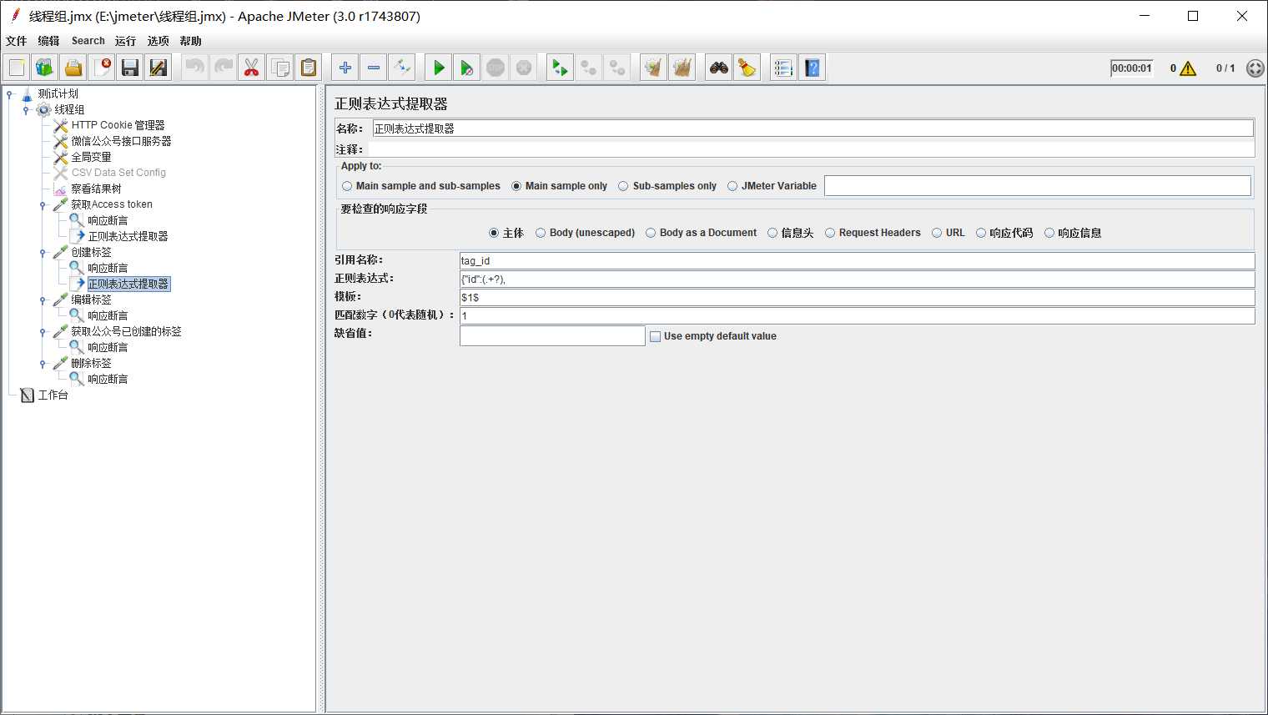This screenshot has height=715, width=1268.
Task: Select 察看结果树 in the tree
Action: click(x=96, y=189)
